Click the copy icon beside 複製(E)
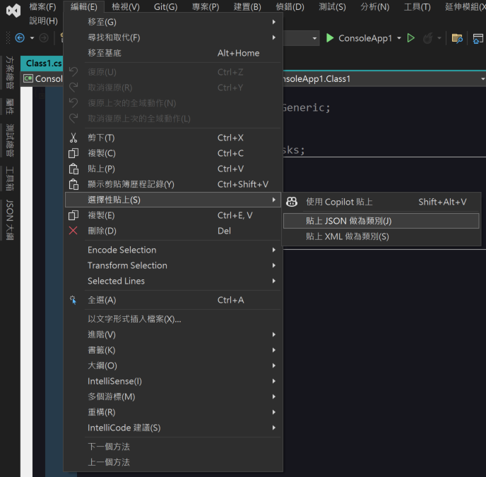Viewport: 486px width, 477px height. click(73, 215)
